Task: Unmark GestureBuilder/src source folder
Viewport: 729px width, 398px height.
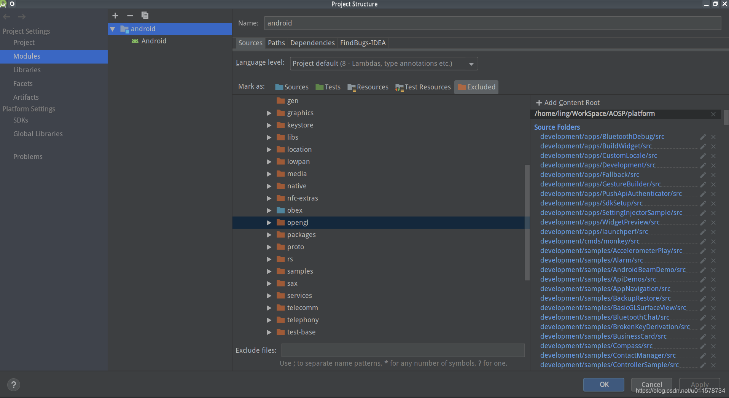Action: coord(713,185)
